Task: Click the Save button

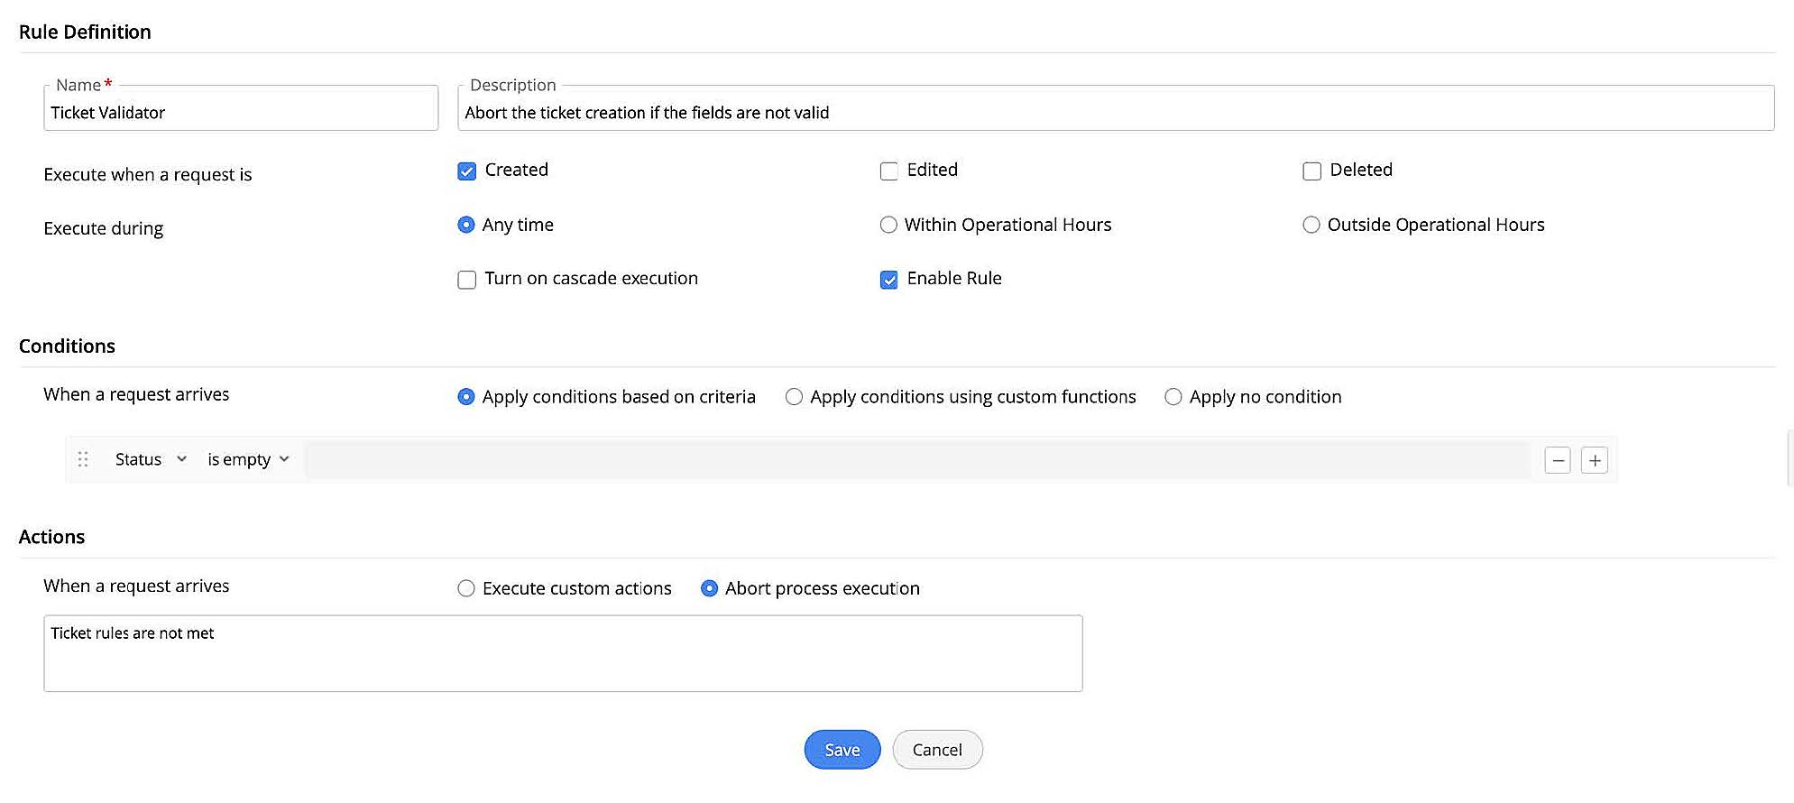Action: [x=842, y=750]
